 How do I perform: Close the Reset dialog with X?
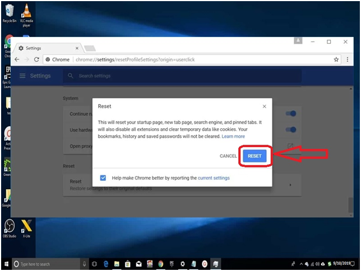pyautogui.click(x=265, y=106)
